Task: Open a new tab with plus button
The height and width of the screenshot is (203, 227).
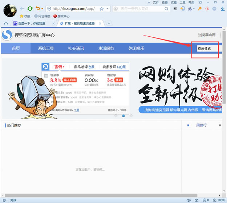Action: click(109, 23)
